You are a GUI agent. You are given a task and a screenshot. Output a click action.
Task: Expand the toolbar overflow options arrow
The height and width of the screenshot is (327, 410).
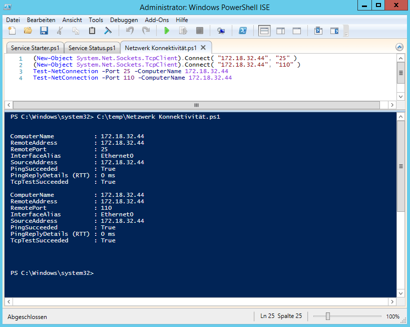click(346, 32)
